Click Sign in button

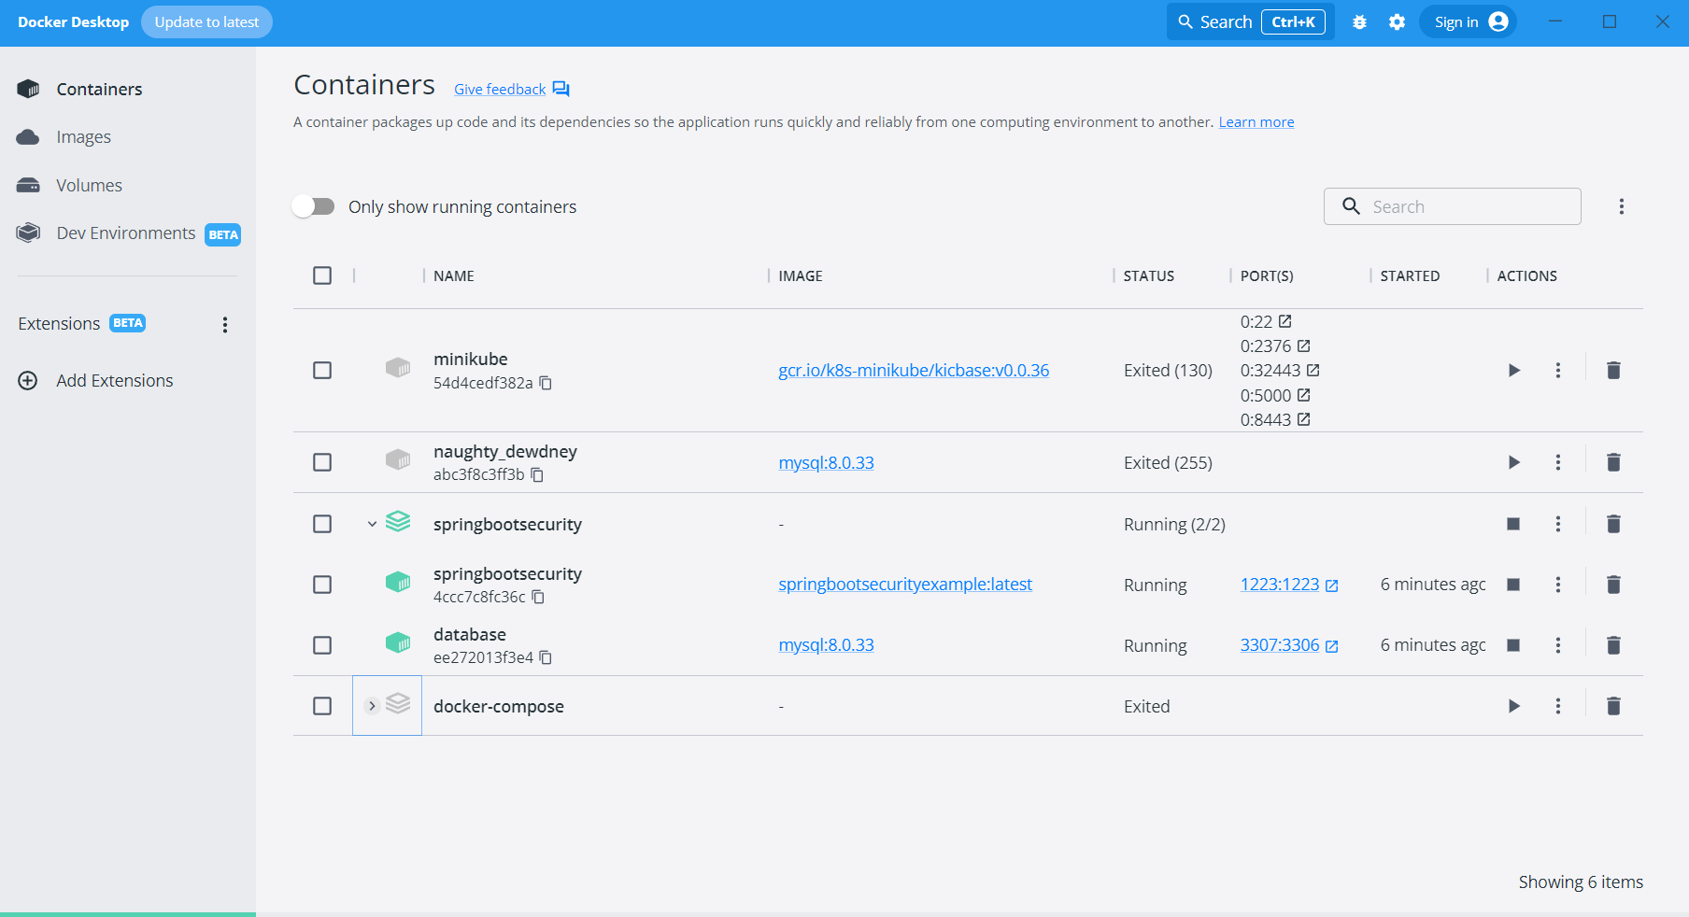coord(1469,22)
